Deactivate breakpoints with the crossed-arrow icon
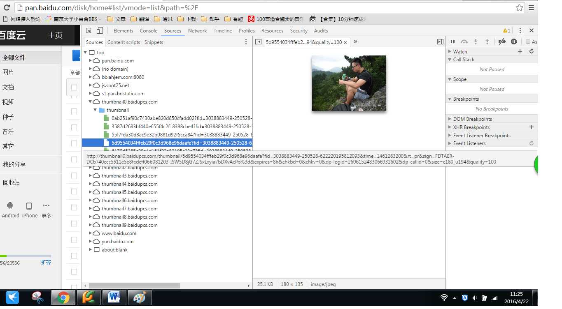 (x=502, y=42)
